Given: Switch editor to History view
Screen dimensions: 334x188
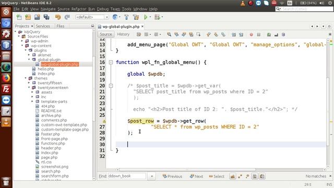Looking at the screenshot, I should click(123, 34).
